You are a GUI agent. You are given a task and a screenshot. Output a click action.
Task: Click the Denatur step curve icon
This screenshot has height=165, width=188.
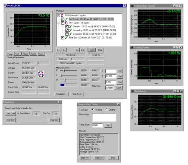click(71, 26)
